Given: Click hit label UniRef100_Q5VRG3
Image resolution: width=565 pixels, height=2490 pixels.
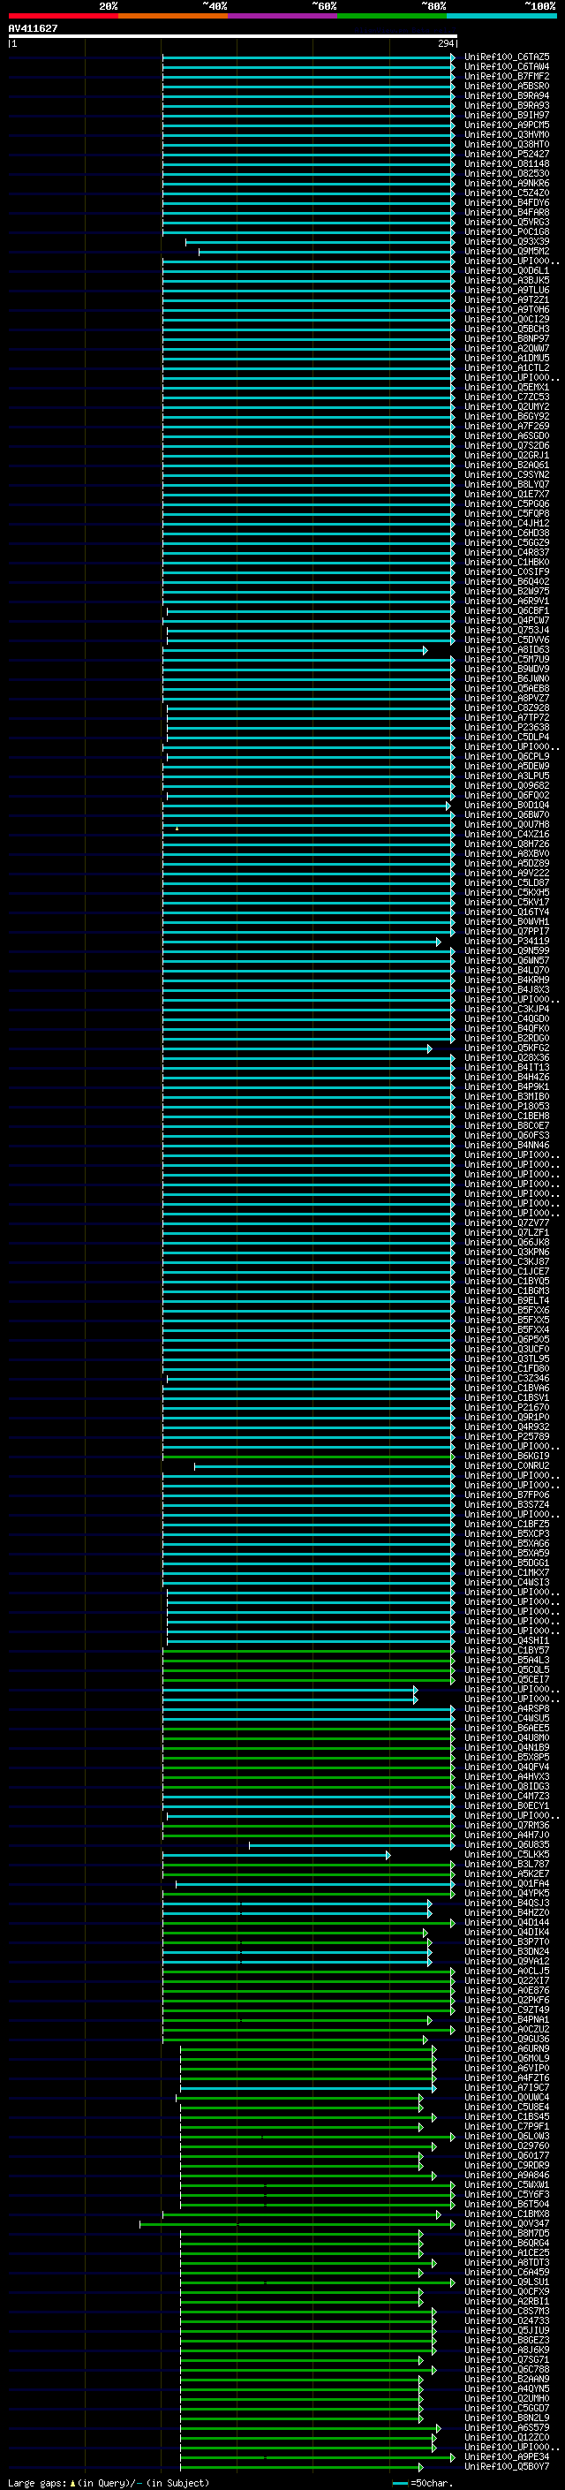Looking at the screenshot, I should [507, 223].
